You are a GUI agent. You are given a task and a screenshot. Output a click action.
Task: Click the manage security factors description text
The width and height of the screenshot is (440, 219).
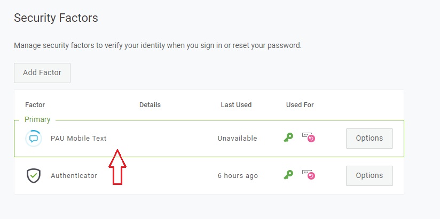pos(158,46)
